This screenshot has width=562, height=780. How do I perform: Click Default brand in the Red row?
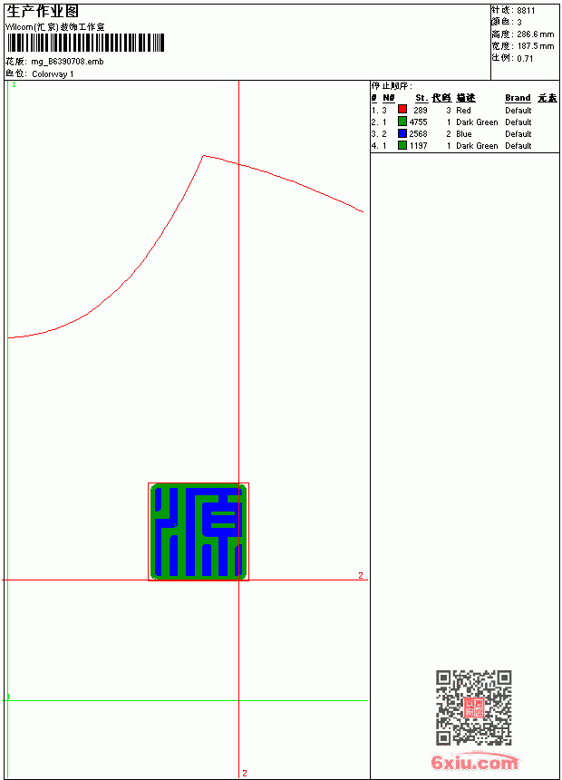(x=518, y=111)
